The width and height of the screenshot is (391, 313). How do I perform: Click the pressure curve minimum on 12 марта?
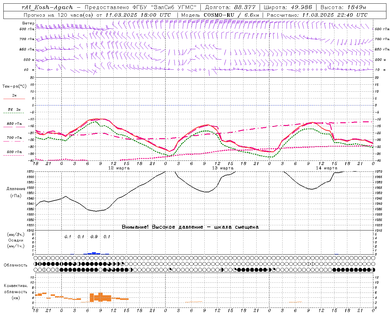96,211
